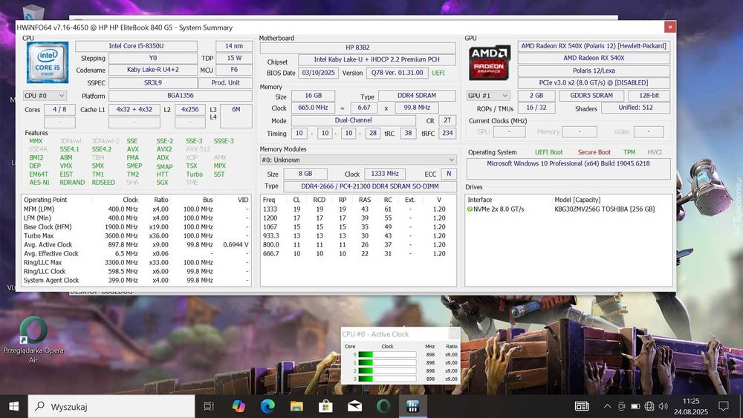Click the 14 nm process field

(234, 46)
